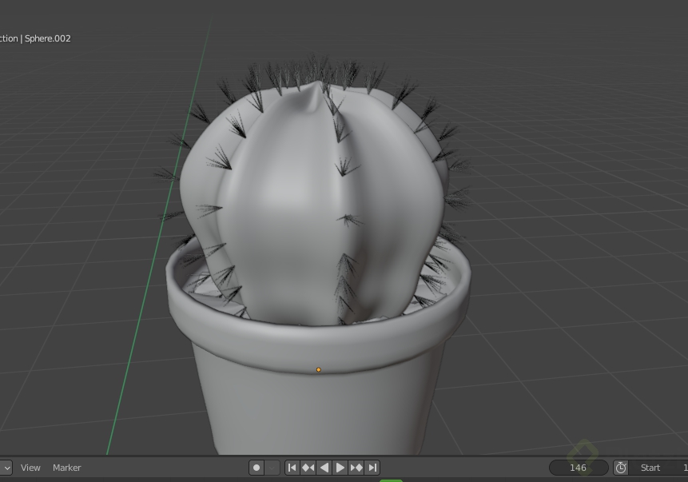Click Sphere.002 in the top-left breadcrumb
688x482 pixels.
(x=46, y=38)
